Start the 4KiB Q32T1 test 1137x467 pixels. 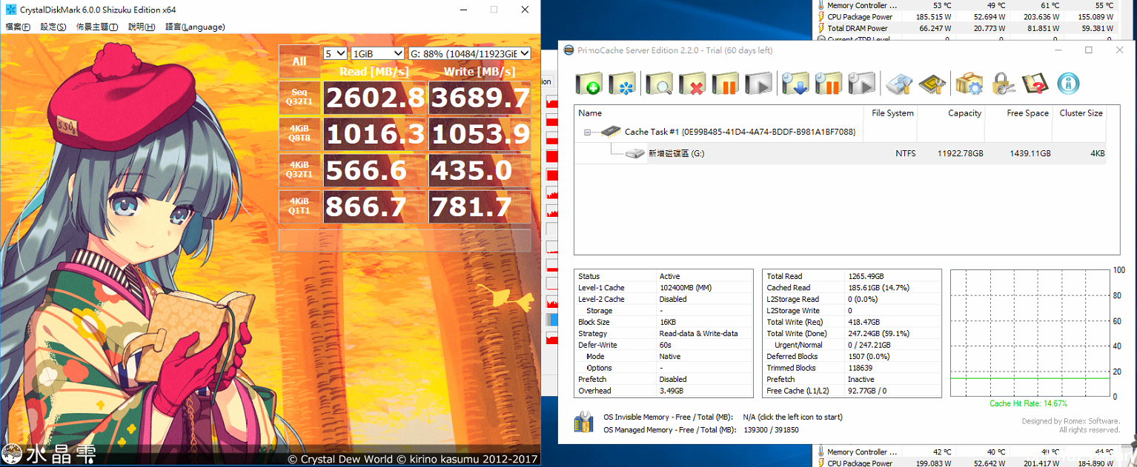point(299,170)
